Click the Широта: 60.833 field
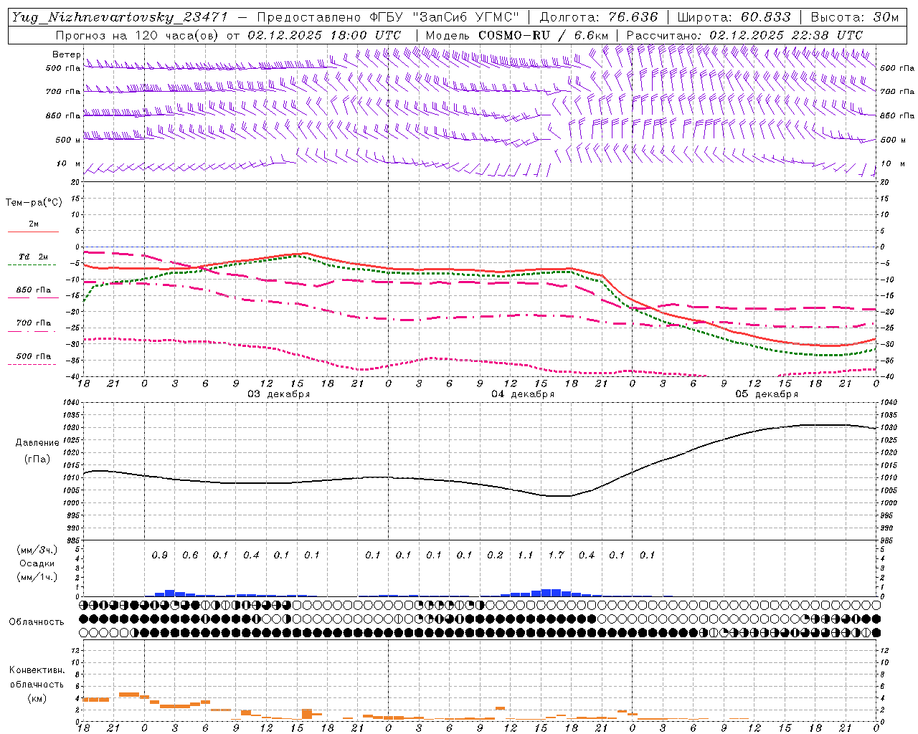 [734, 17]
